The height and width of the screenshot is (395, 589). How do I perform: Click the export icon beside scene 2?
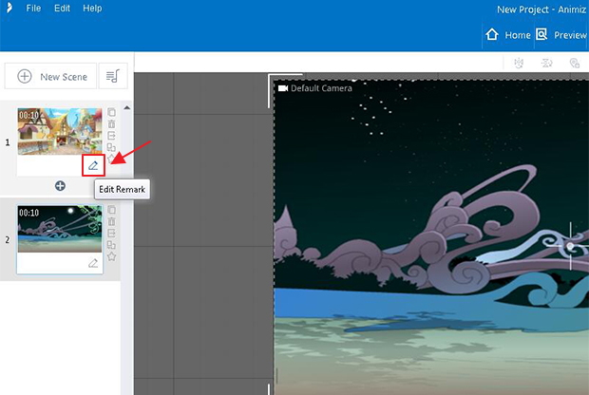(111, 234)
